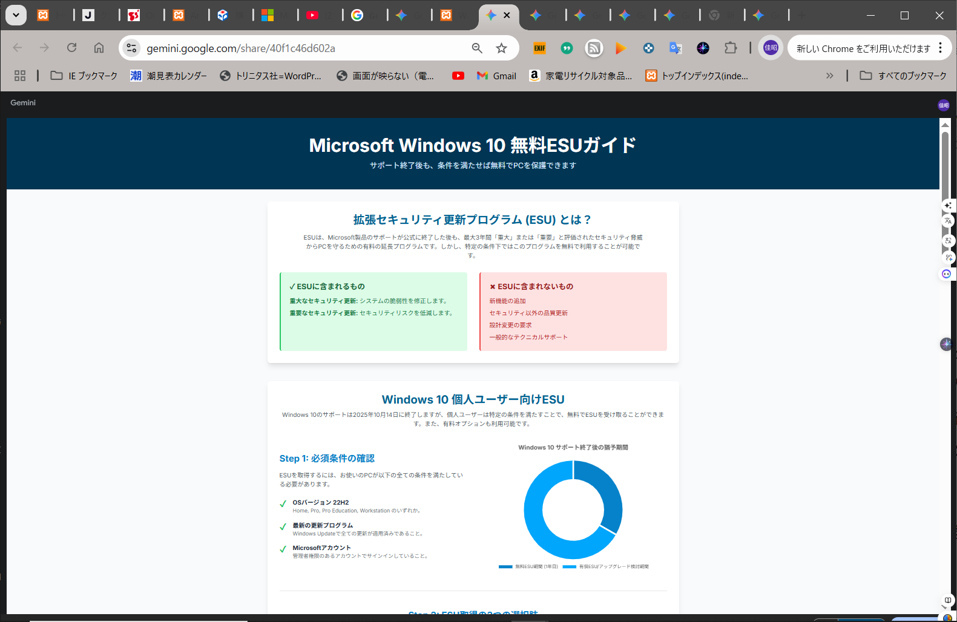Open the zoom magnifier icon in address bar
Viewport: 957px width, 622px height.
tap(477, 48)
